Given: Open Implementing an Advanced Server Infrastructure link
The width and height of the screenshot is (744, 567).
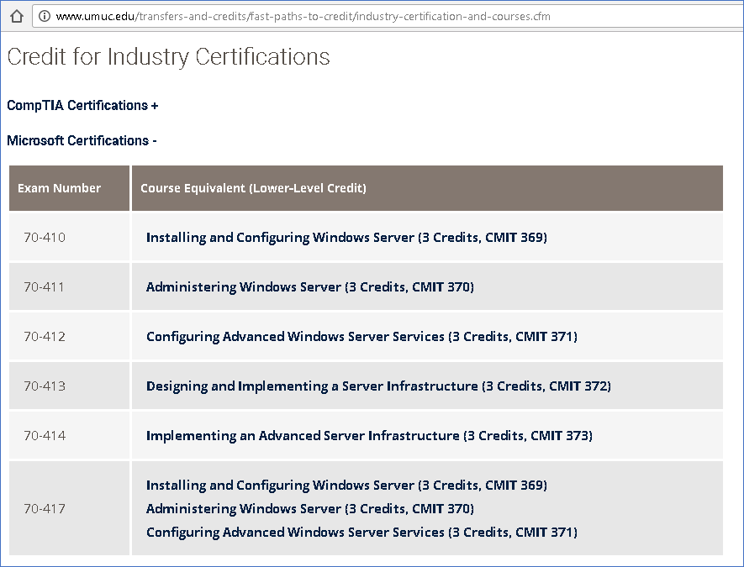Looking at the screenshot, I should (x=369, y=436).
